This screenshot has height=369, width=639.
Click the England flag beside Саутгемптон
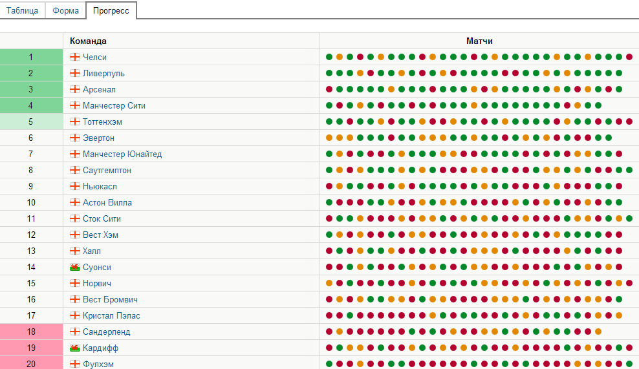coord(75,170)
